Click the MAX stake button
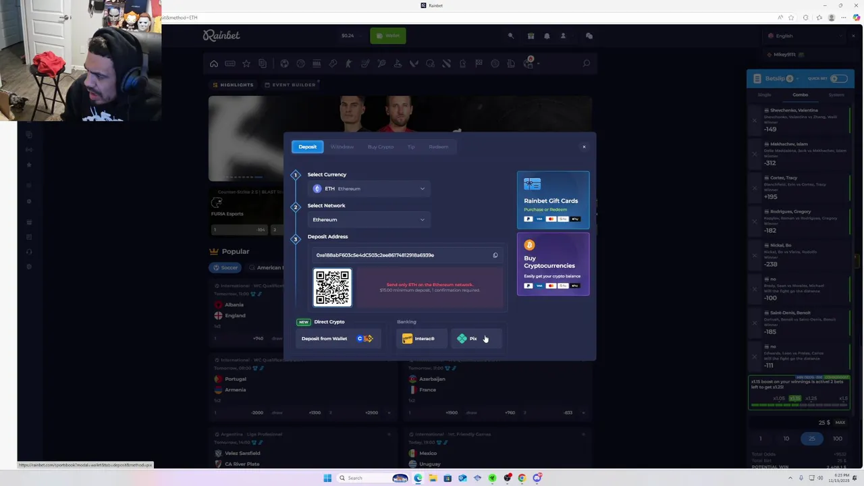This screenshot has width=864, height=486. coord(840,423)
